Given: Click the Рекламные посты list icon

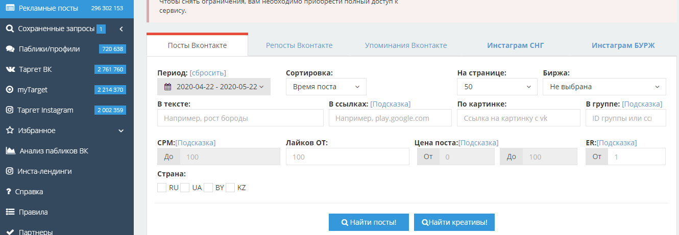Looking at the screenshot, I should (x=10, y=8).
